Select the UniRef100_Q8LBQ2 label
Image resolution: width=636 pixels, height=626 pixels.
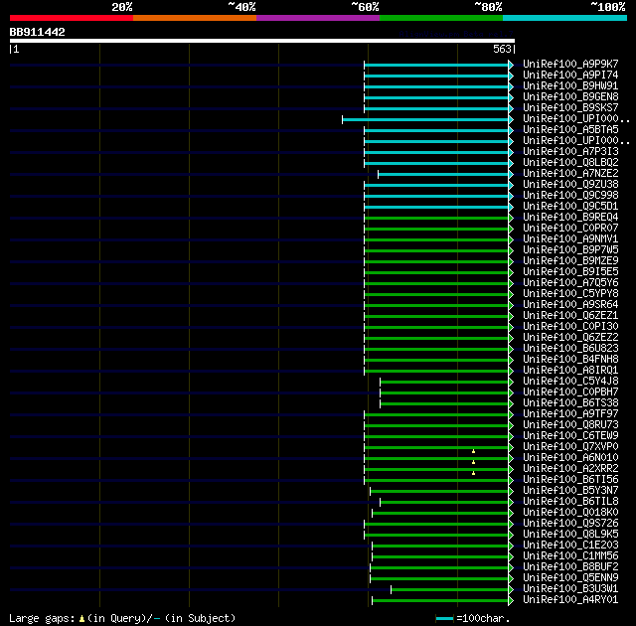coord(570,163)
